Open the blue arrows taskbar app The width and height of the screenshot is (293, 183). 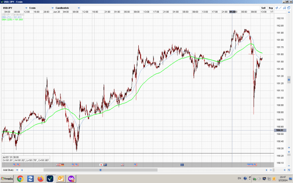(30, 179)
